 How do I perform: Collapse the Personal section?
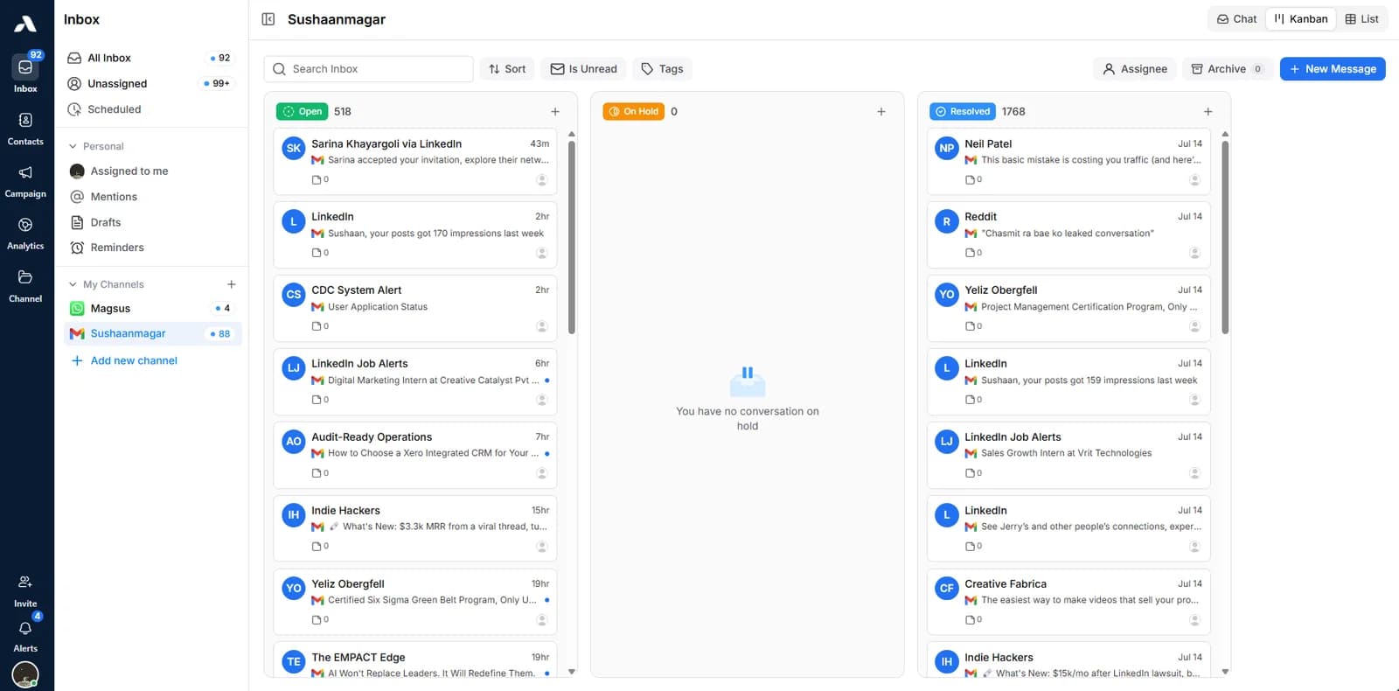pyautogui.click(x=73, y=146)
